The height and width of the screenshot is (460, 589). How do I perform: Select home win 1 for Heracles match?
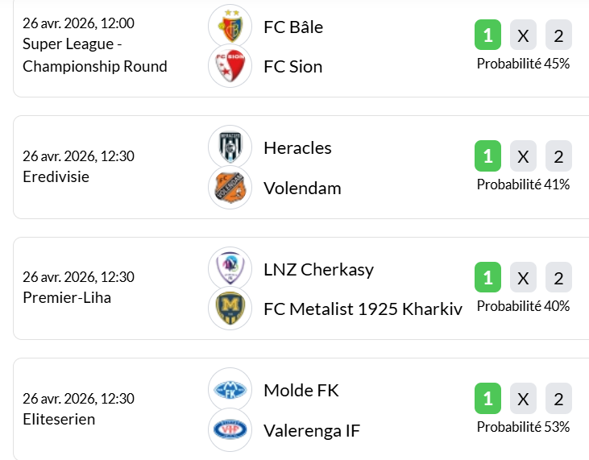[487, 156]
